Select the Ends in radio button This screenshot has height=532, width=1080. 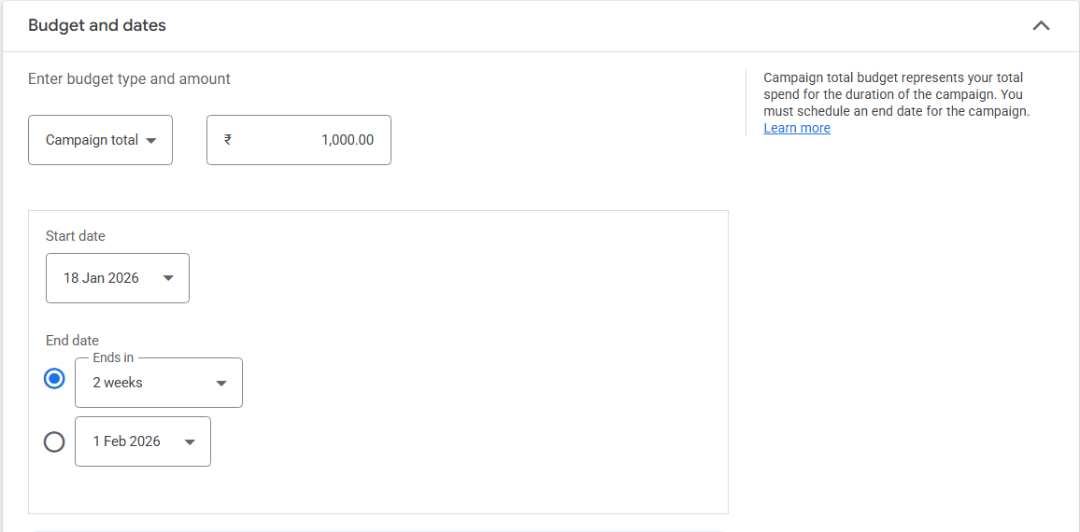tap(54, 379)
